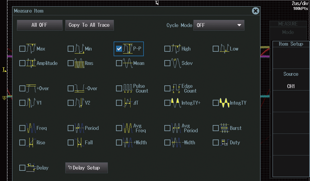Close the Measure Item dialog
The height and width of the screenshot is (181, 310).
(x=256, y=11)
